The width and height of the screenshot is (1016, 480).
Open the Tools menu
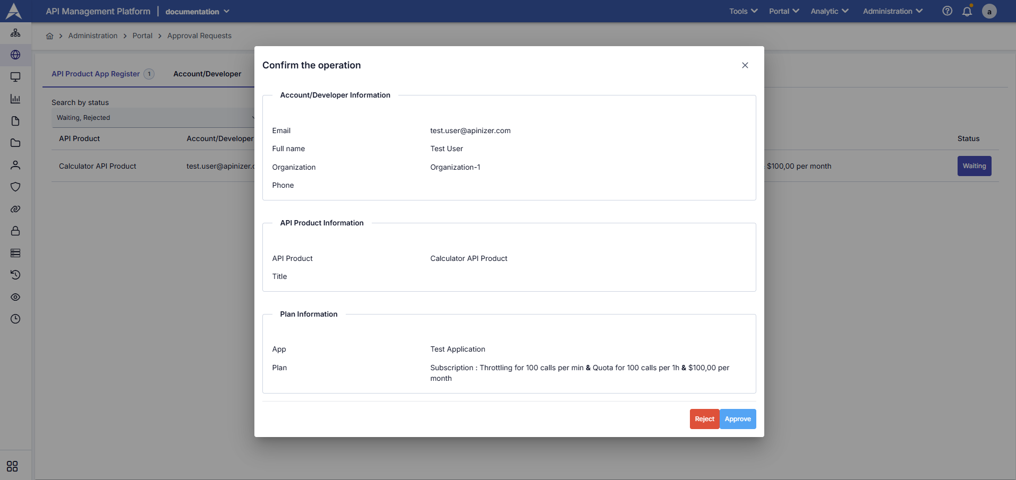coord(742,11)
